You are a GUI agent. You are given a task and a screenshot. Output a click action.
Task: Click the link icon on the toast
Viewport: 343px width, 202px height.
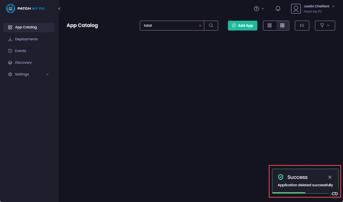coord(335,194)
